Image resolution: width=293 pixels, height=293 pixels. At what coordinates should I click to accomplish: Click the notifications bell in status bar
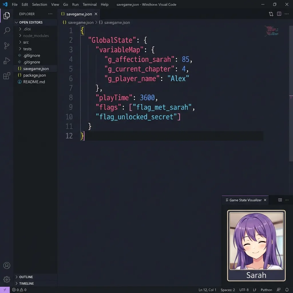point(287,290)
